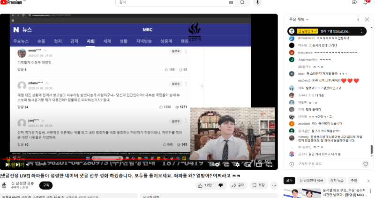
Task: Click the heart reaction in chat
Action: (366, 164)
